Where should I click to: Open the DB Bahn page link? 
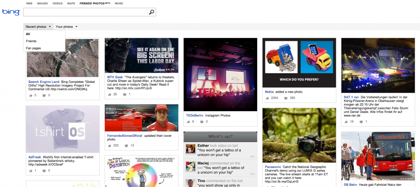(350, 185)
